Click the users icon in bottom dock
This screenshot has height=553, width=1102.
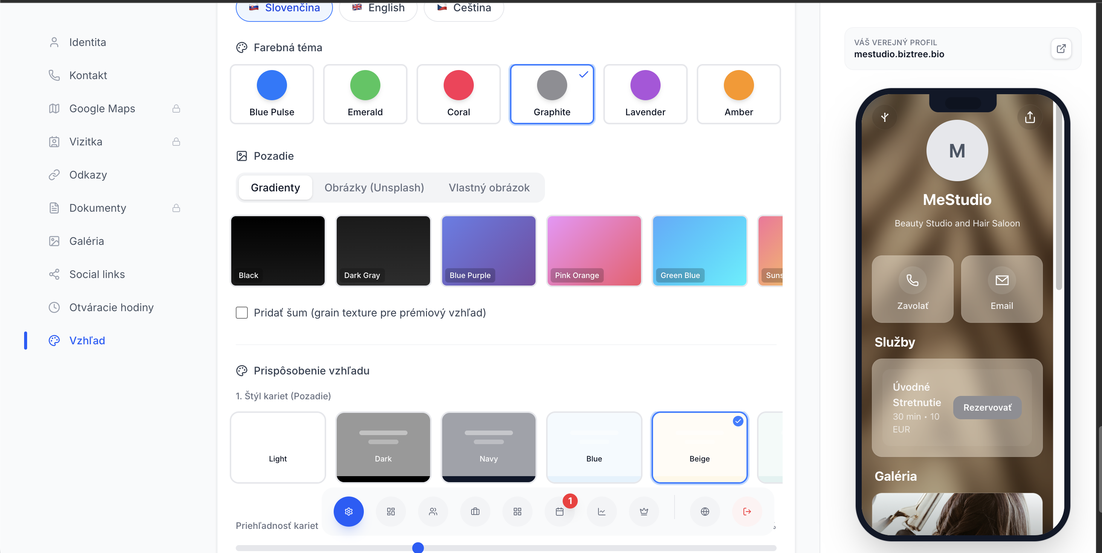pyautogui.click(x=433, y=511)
